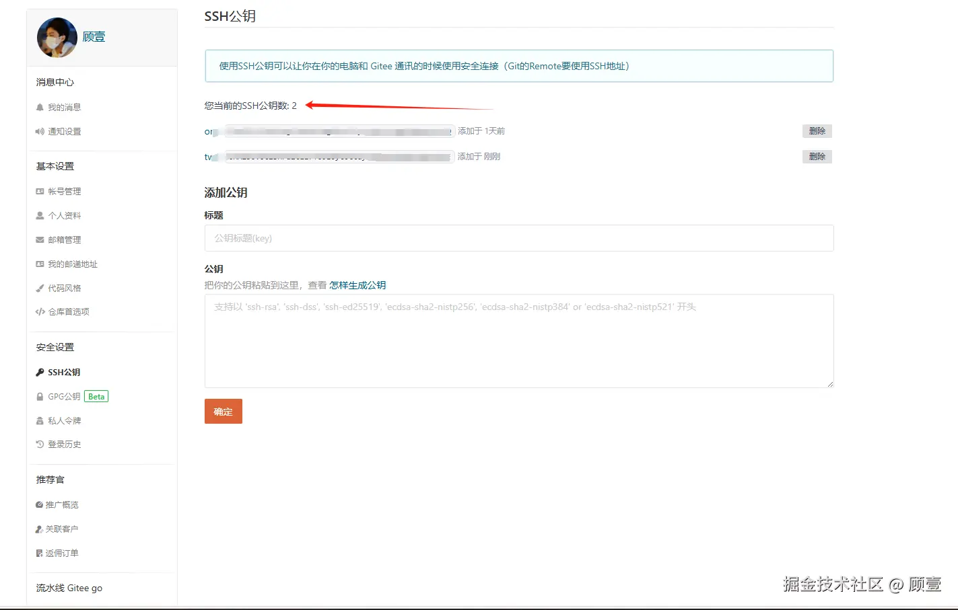Open the 个人资料 page
The width and height of the screenshot is (958, 610).
click(64, 216)
